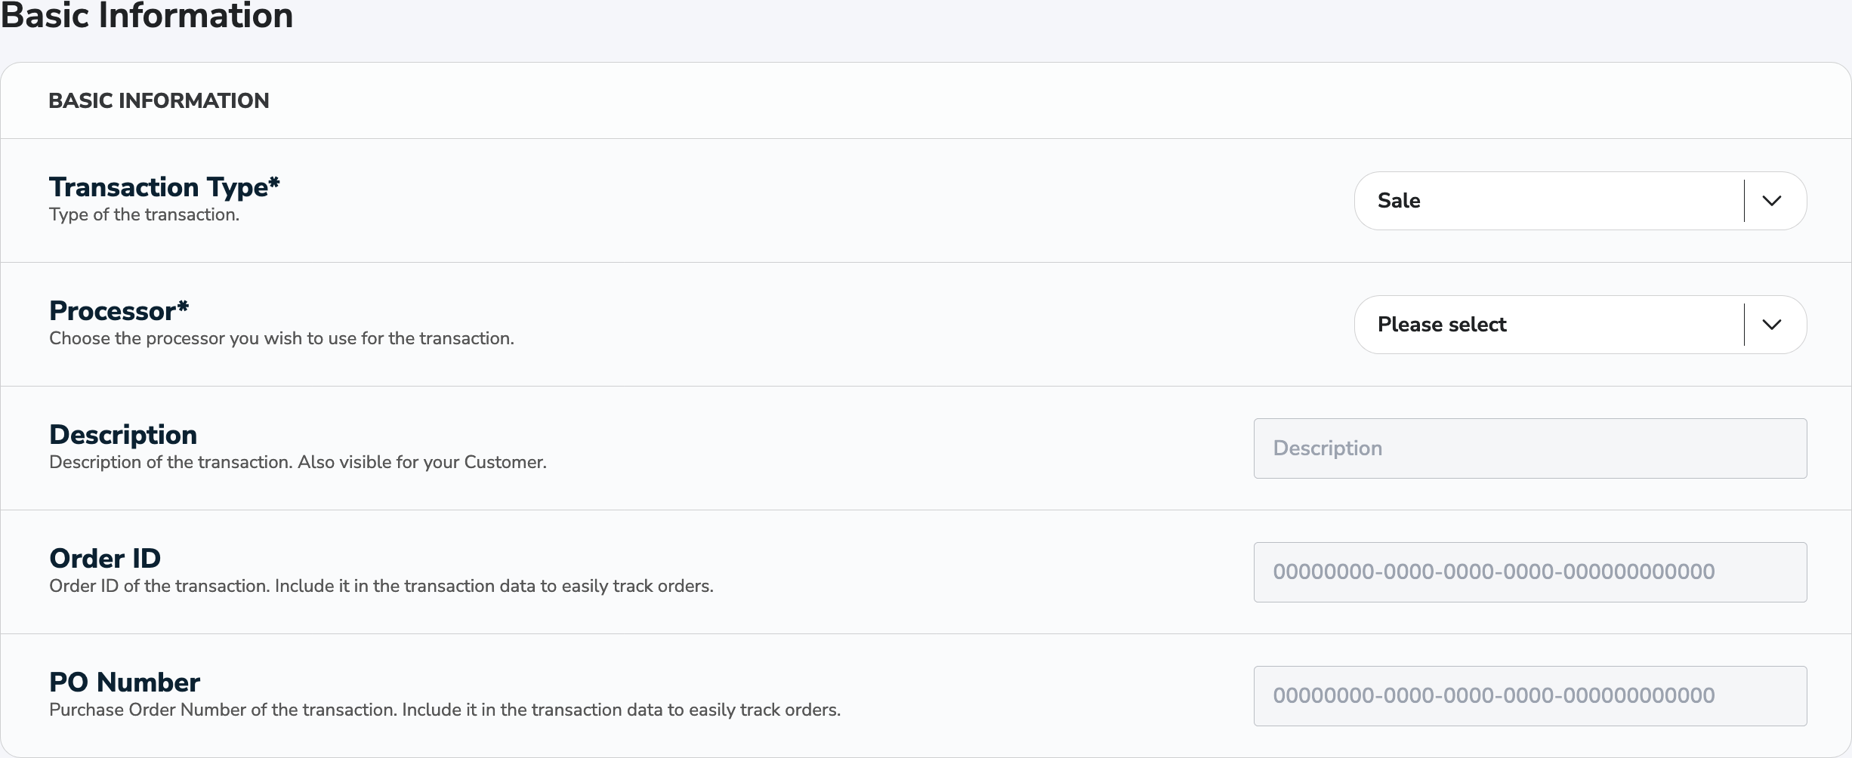Click the Order ID help description
The width and height of the screenshot is (1852, 758).
[381, 586]
